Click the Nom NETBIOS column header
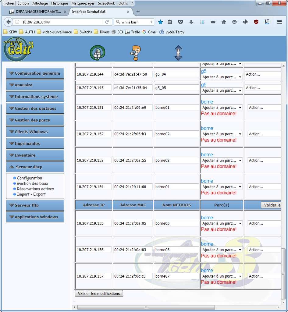This screenshot has height=312, width=288. point(177,205)
